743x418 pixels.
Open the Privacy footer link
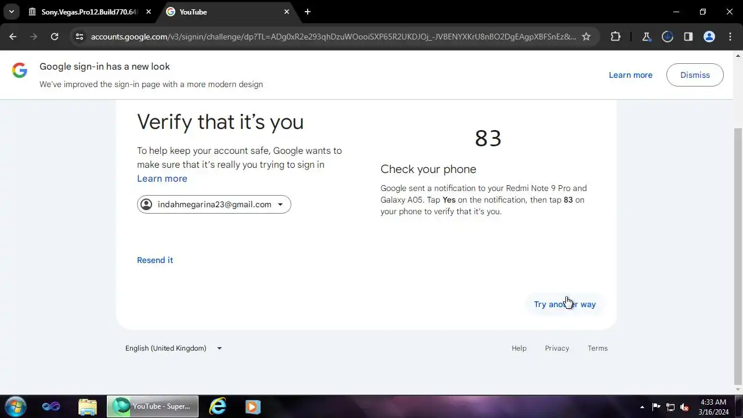tap(557, 348)
